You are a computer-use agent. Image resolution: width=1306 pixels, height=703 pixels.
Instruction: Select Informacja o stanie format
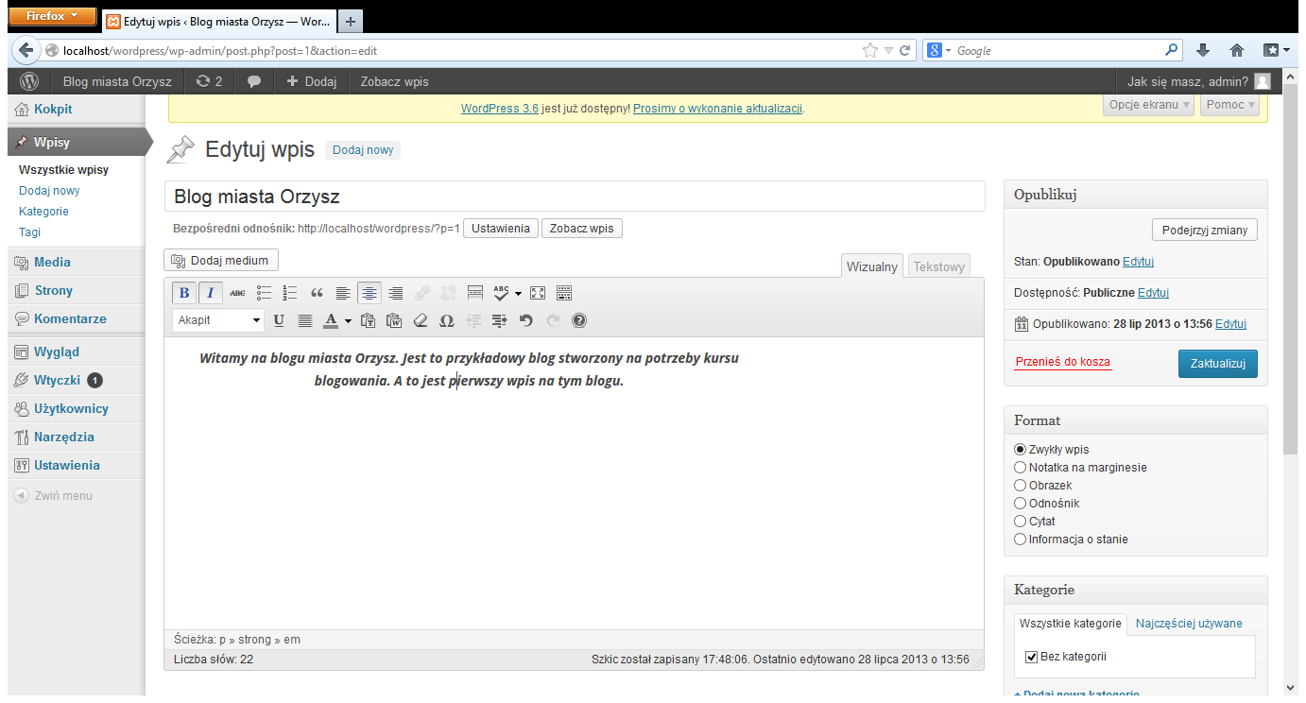tap(1020, 540)
